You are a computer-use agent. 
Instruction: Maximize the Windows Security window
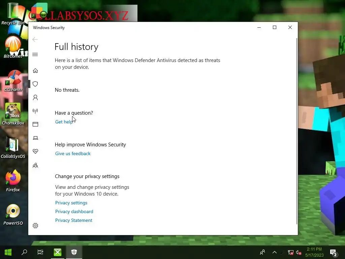(x=274, y=27)
